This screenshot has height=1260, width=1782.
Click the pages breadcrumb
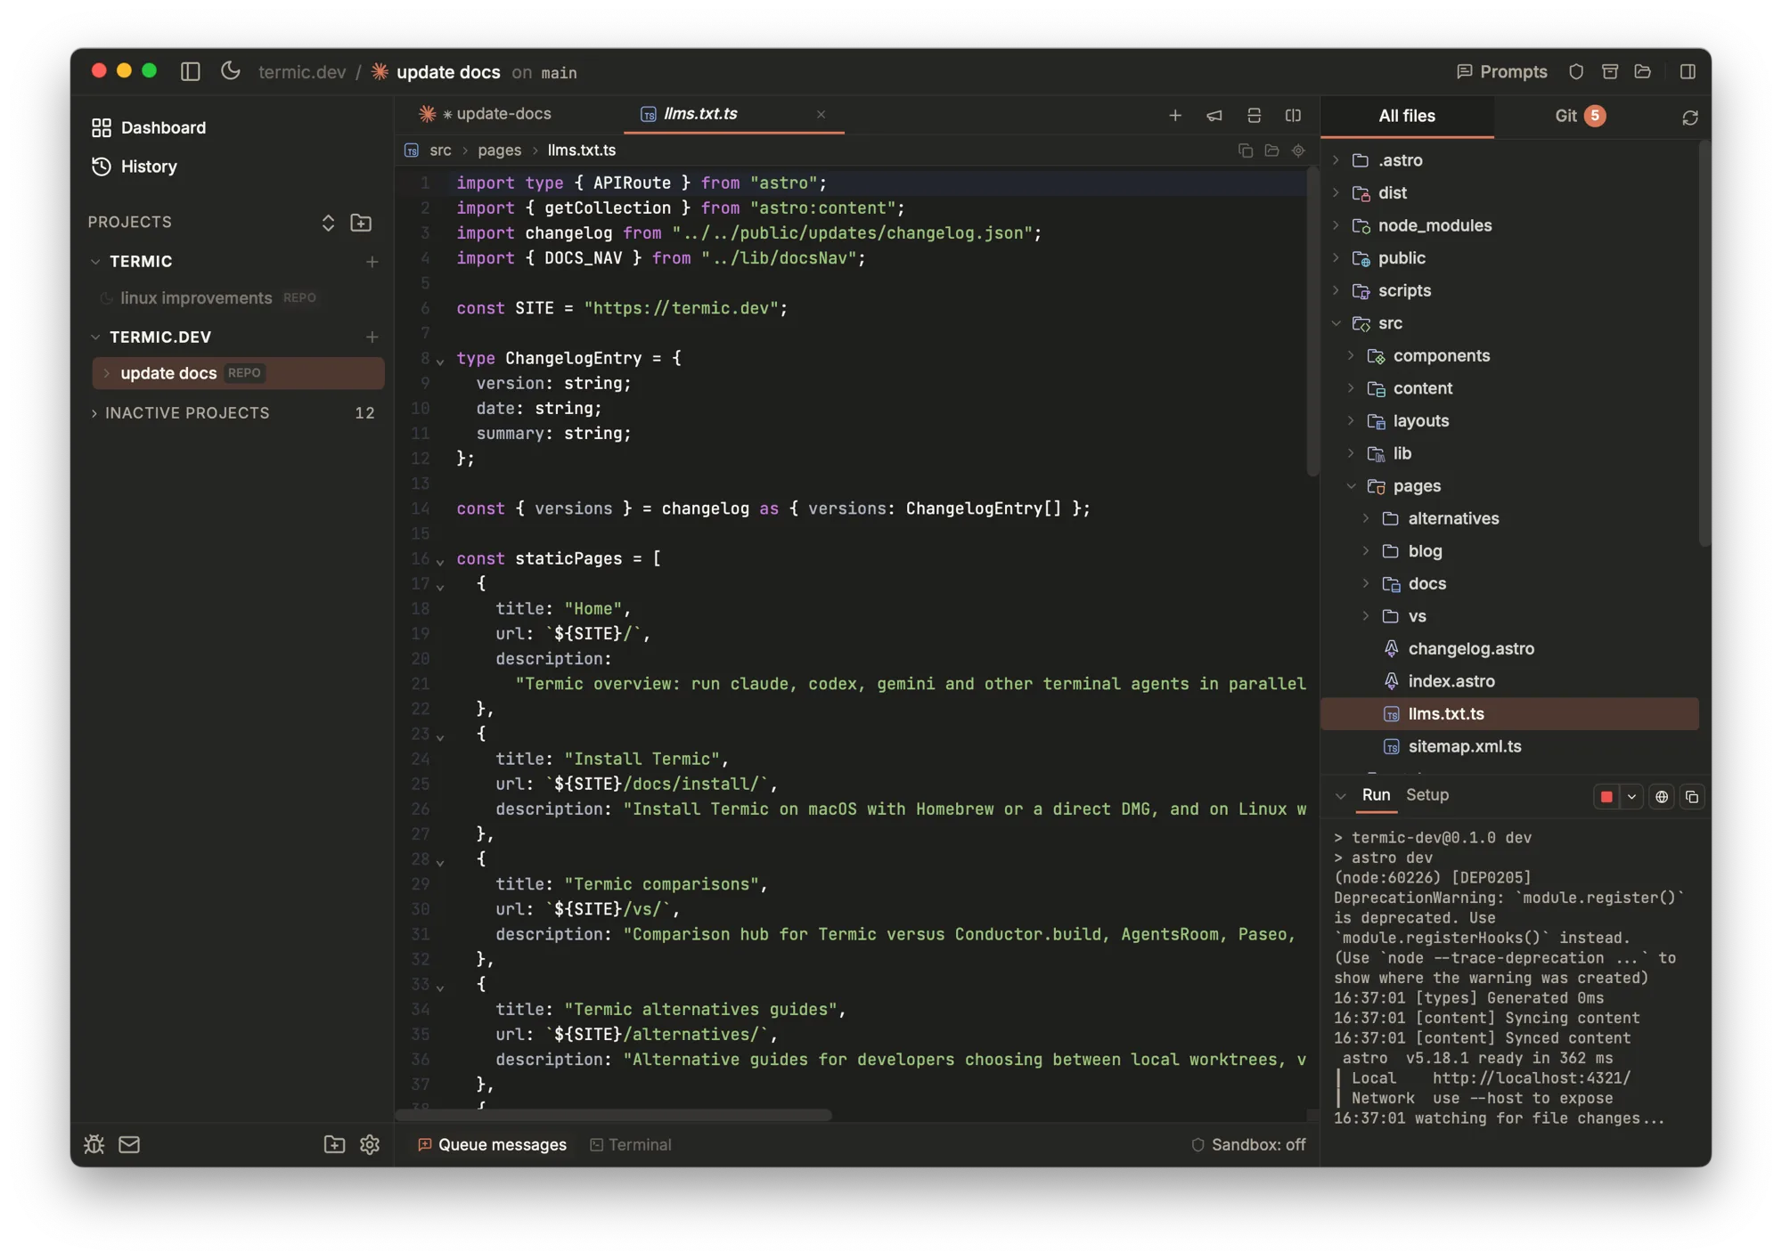point(499,150)
